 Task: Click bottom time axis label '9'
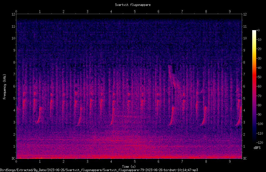pos(230,162)
